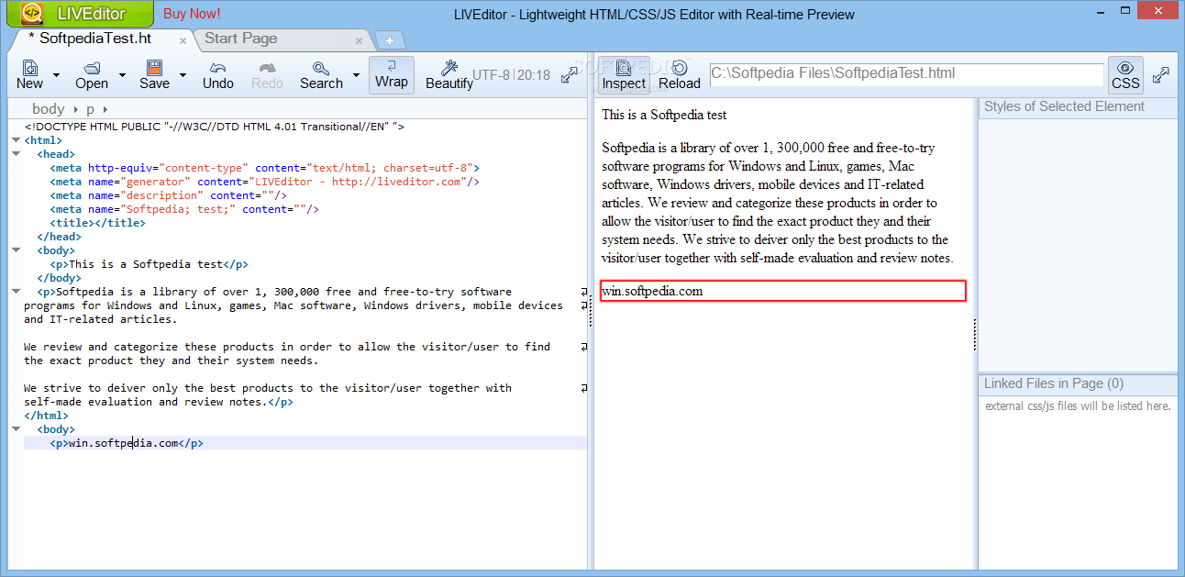The image size is (1185, 577).
Task: Open the Open button dropdown arrow
Action: [x=122, y=75]
